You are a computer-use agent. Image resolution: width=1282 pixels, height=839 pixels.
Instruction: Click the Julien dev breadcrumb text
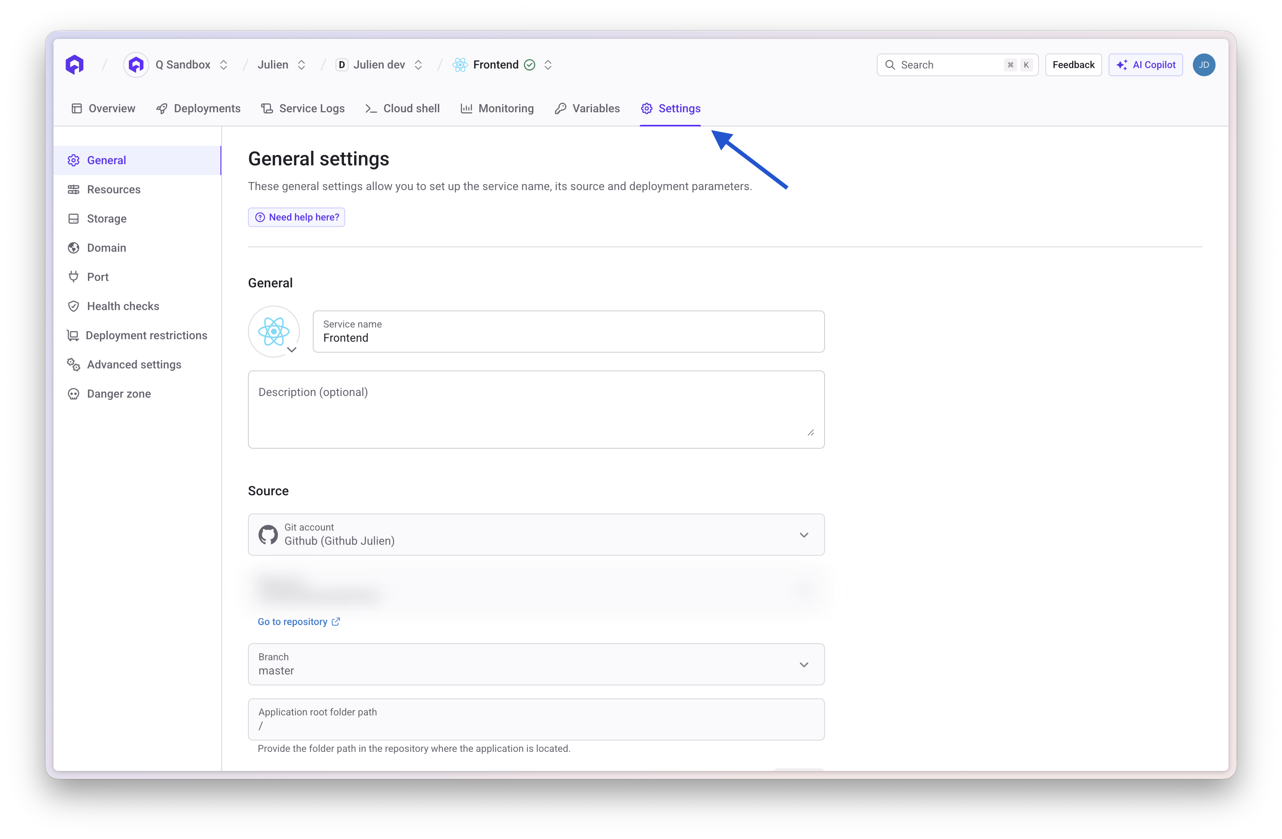(379, 65)
